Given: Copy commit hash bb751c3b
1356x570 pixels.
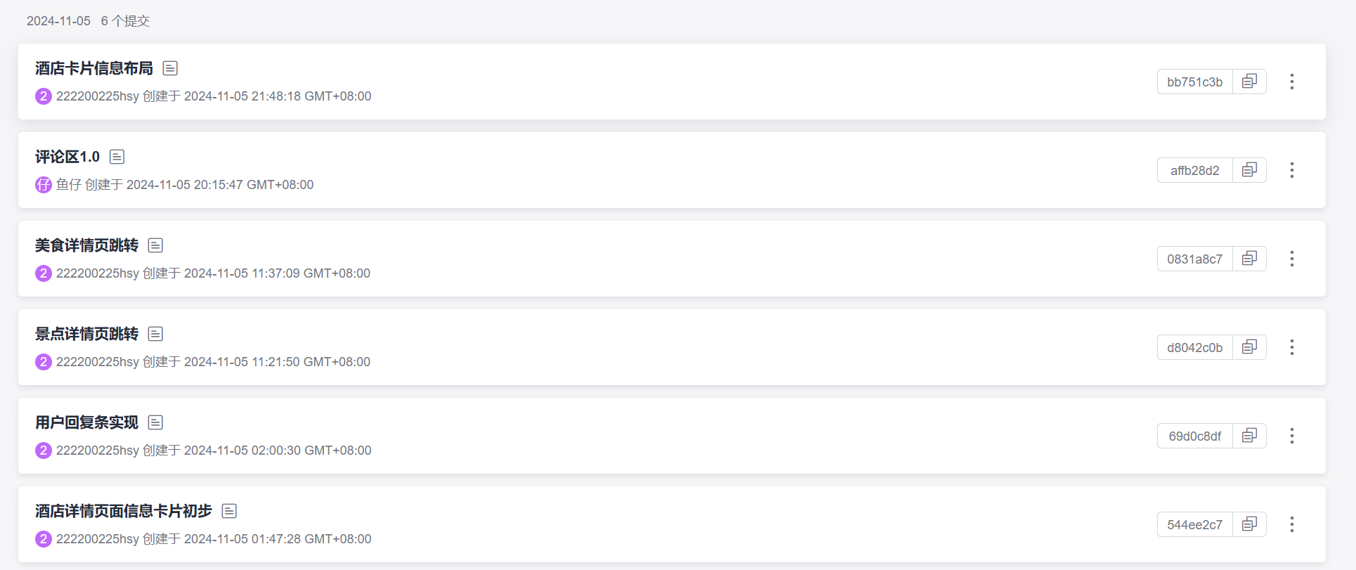Looking at the screenshot, I should click(1249, 82).
